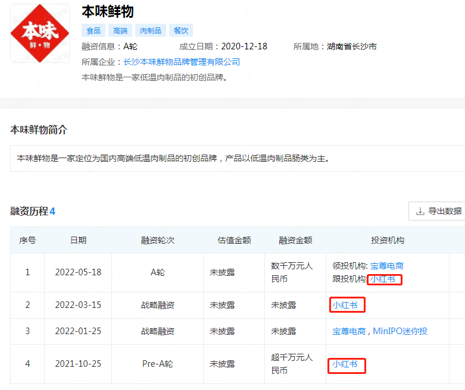Click the 融资金额 column header

point(295,240)
